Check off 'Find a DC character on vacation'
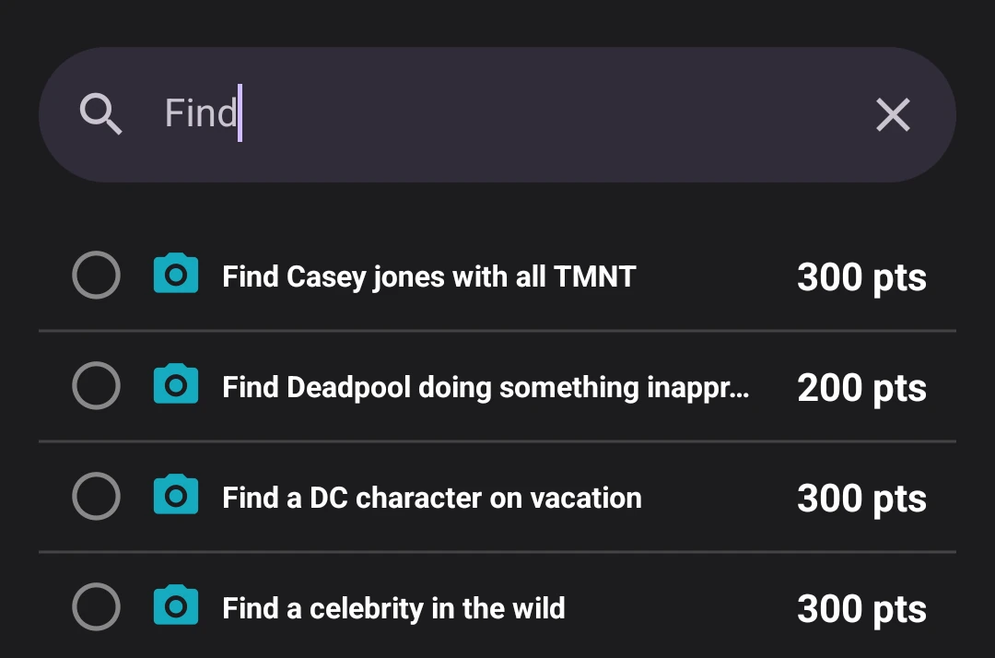 click(96, 496)
